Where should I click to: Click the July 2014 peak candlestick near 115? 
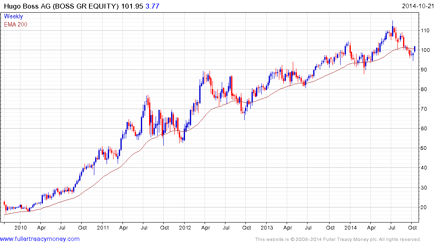point(392,29)
